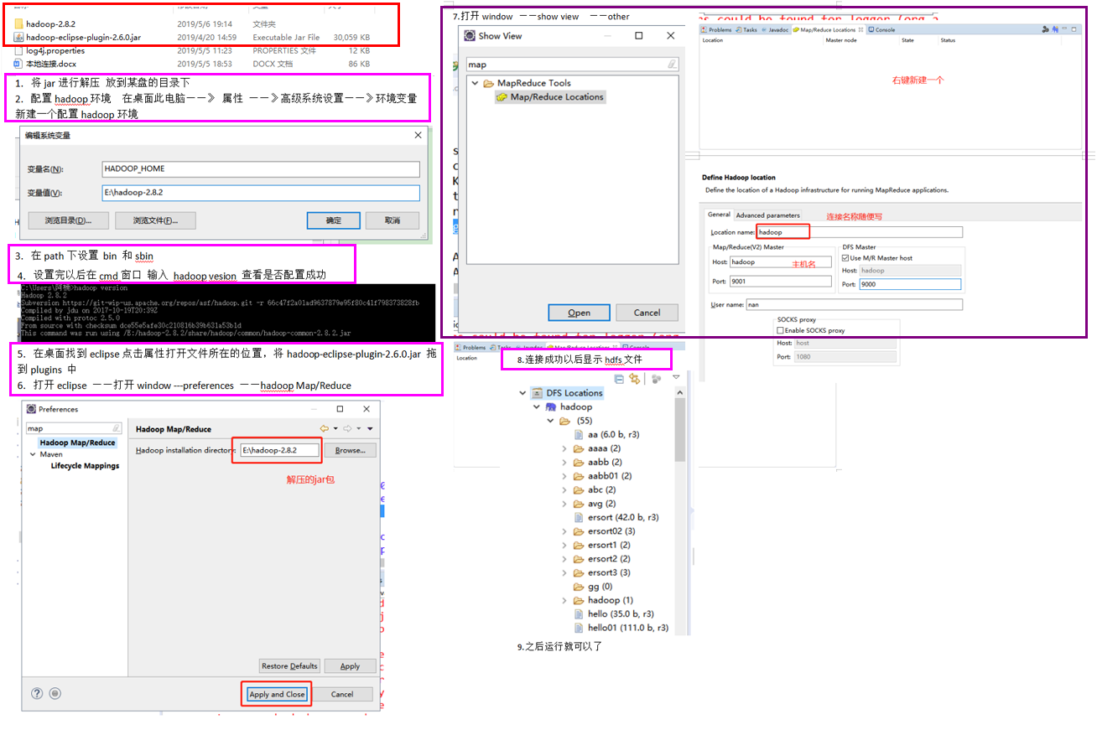Expand the abc (2) folder
The width and height of the screenshot is (1097, 735).
565,489
